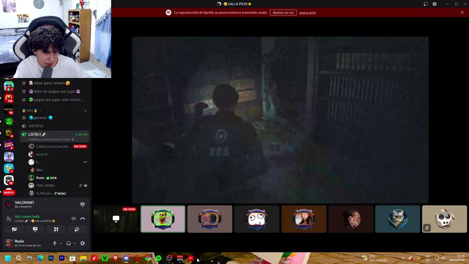Add a channel with the VIPS plus icon
Image resolution: width=469 pixels, height=264 pixels.
pyautogui.click(x=85, y=111)
